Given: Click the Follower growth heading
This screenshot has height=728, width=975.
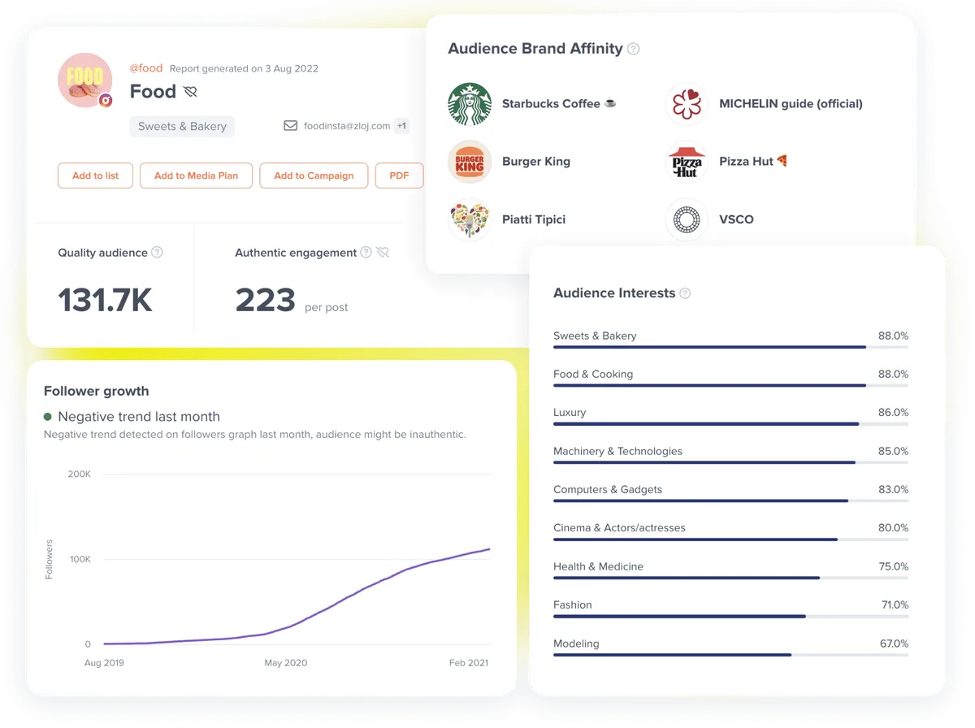Looking at the screenshot, I should pos(97,391).
